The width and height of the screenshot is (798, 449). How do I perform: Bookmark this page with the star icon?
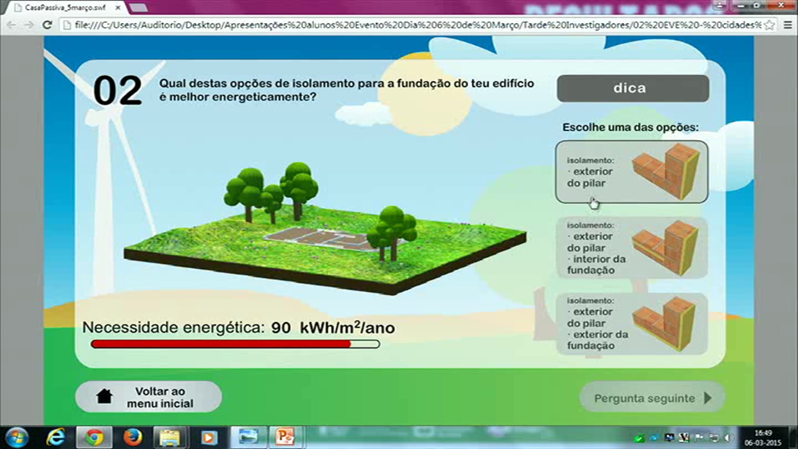click(769, 25)
